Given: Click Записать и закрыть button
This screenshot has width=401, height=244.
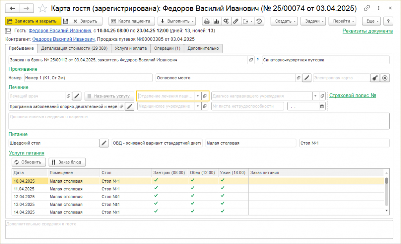Looking at the screenshot, I should pyautogui.click(x=33, y=21).
